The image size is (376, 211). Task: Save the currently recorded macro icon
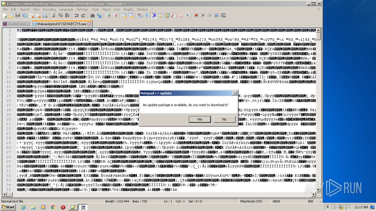224,16
